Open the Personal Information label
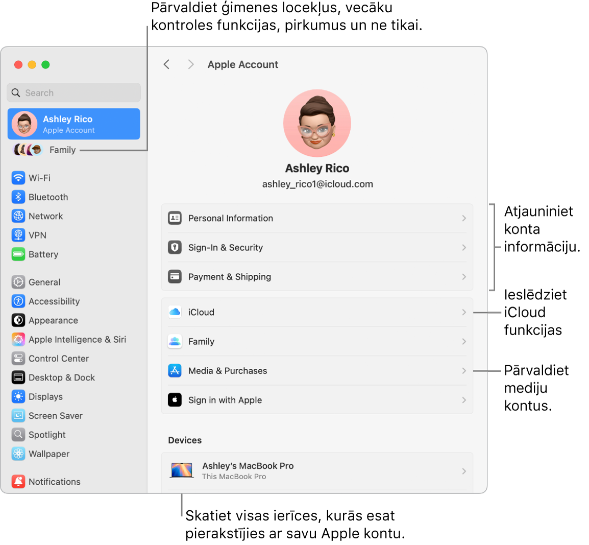 [231, 219]
